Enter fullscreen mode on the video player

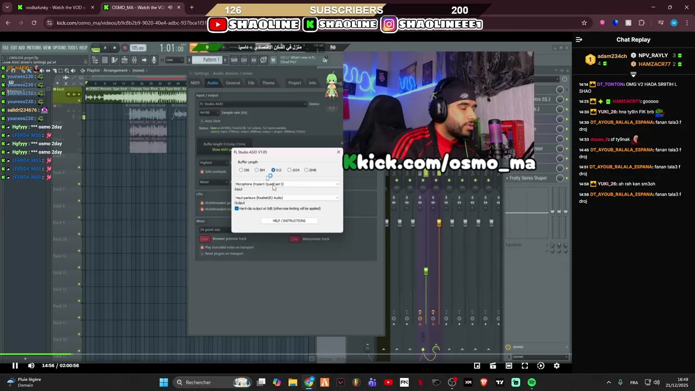525,365
